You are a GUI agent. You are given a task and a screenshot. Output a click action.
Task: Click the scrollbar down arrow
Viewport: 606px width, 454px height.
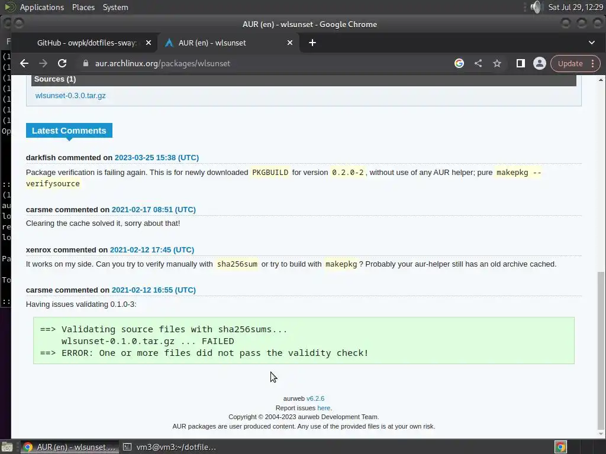[x=601, y=434]
